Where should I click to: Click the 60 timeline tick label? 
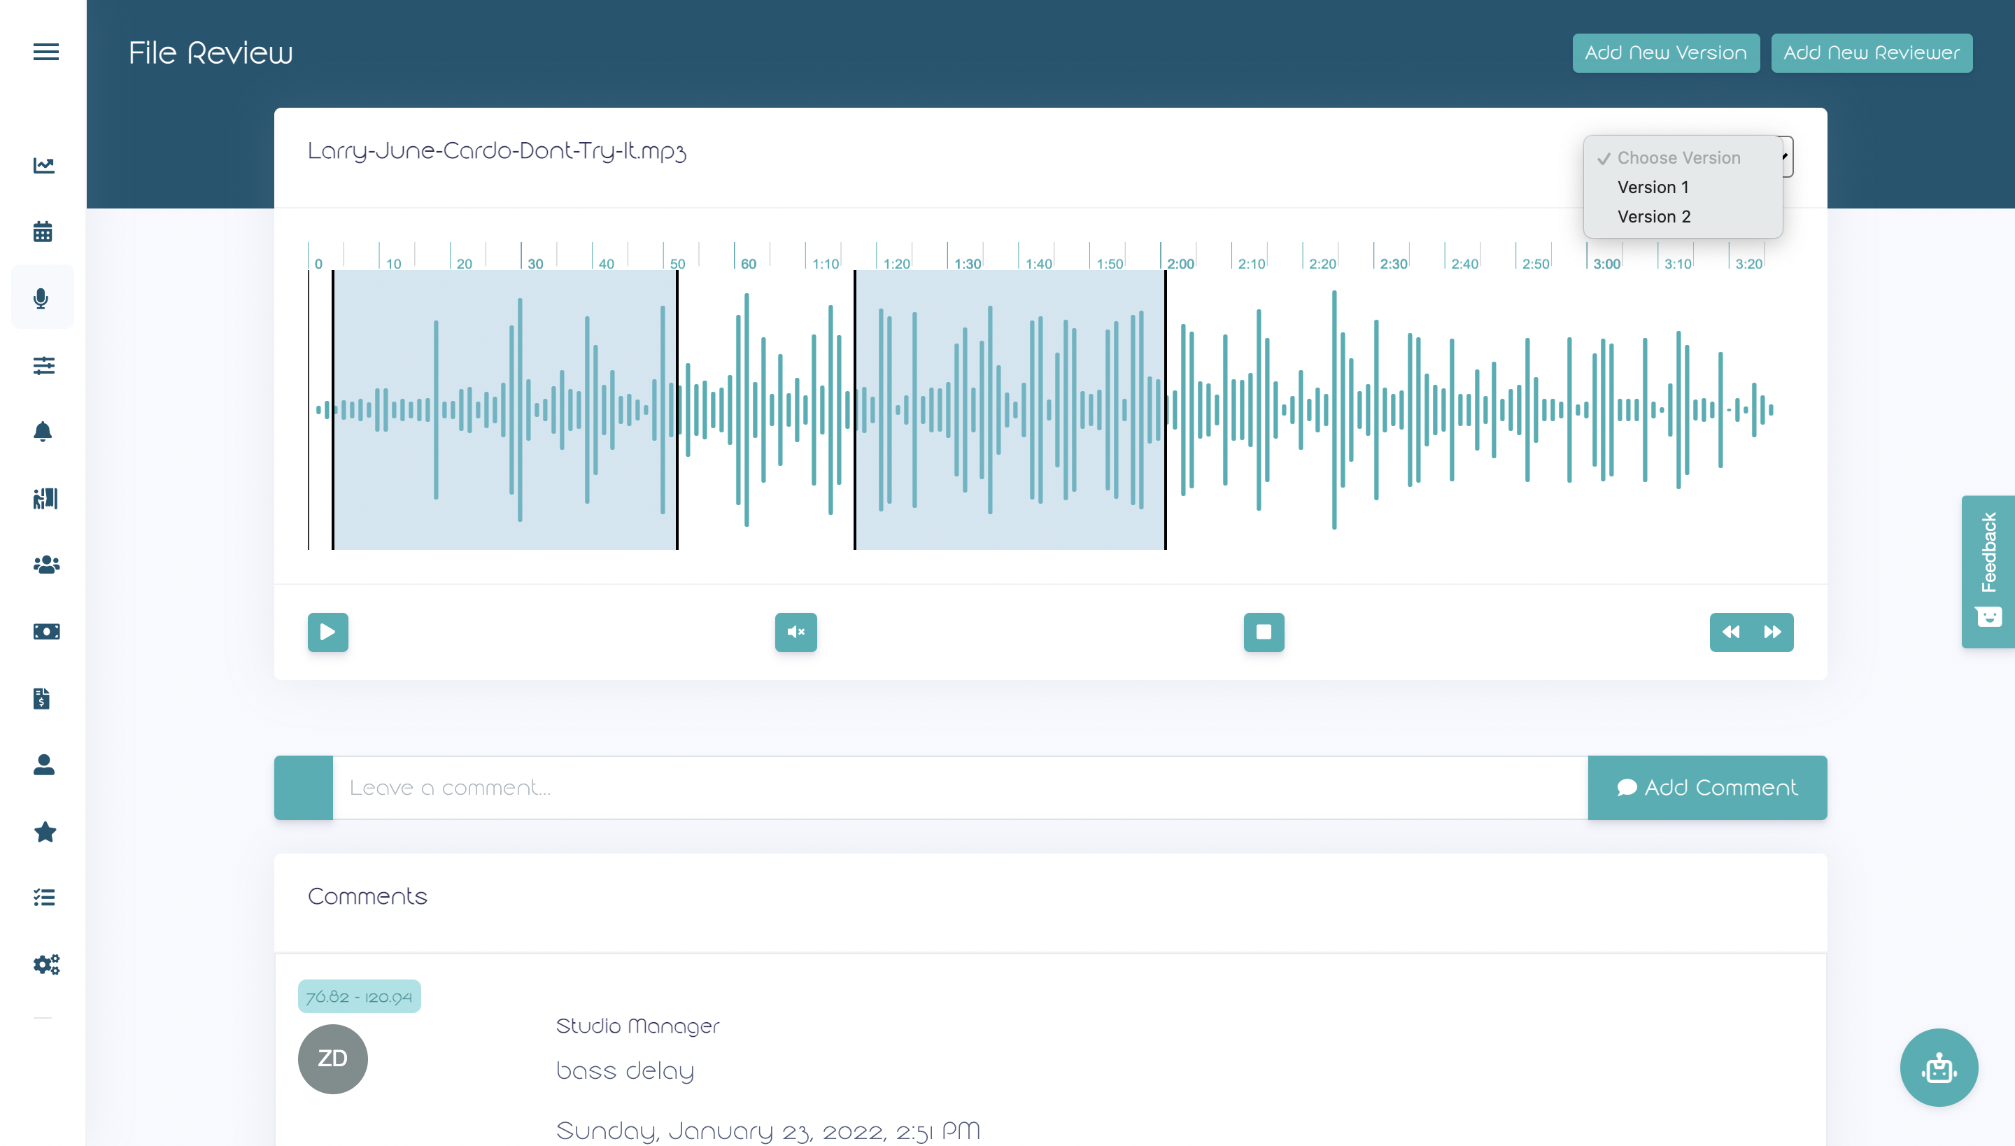tap(748, 264)
